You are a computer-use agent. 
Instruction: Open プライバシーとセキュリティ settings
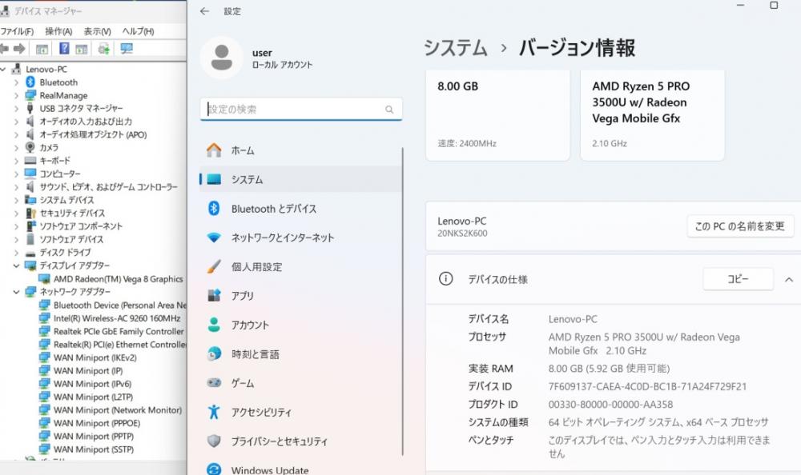300,441
